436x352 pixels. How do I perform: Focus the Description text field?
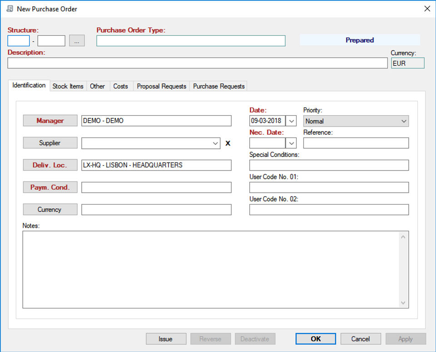click(x=197, y=63)
